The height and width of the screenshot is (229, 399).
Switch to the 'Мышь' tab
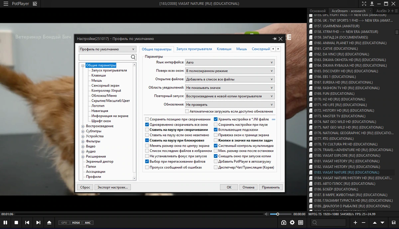pyautogui.click(x=241, y=49)
